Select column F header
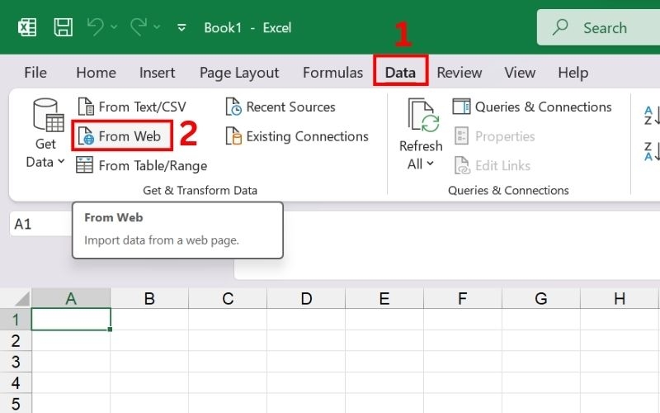Image resolution: width=660 pixels, height=413 pixels. 463,298
